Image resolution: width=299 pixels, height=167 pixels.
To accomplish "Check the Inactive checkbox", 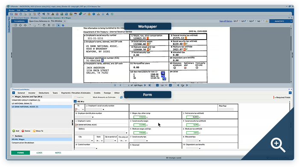I will 76,97.
